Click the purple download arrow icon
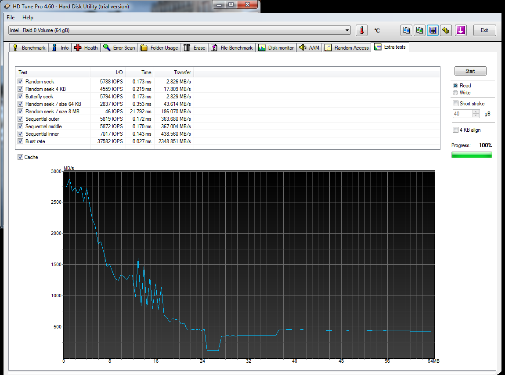The height and width of the screenshot is (375, 505). (460, 30)
